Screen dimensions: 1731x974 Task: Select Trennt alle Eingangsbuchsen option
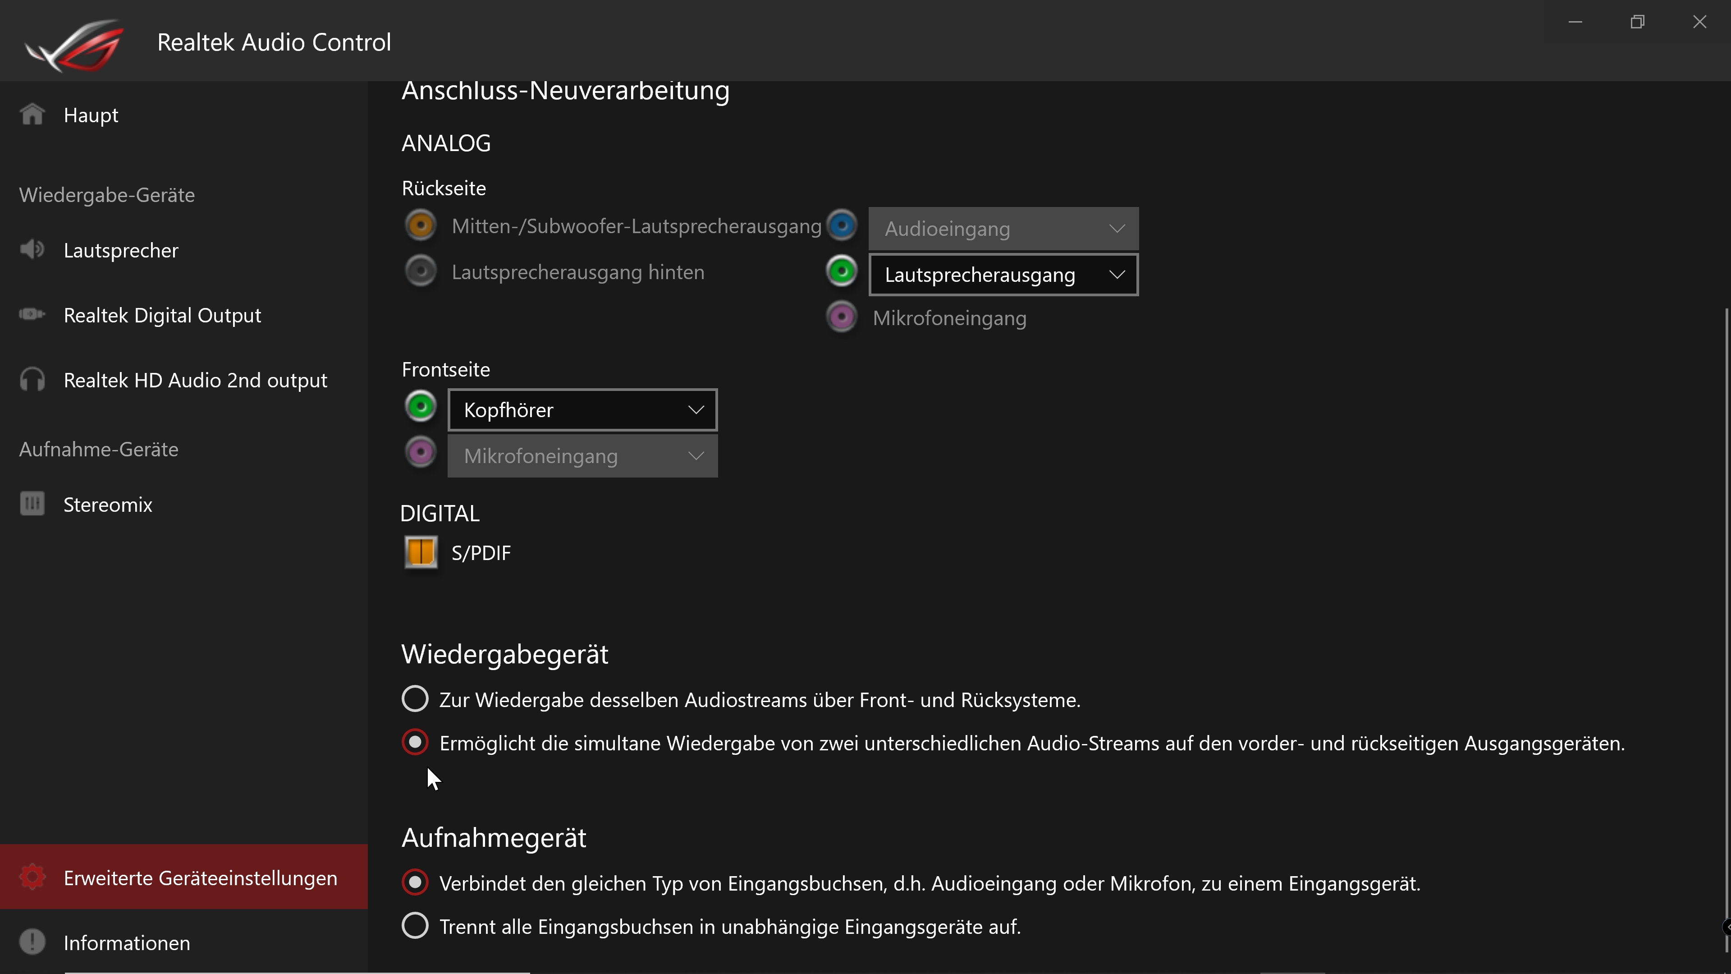(x=415, y=926)
